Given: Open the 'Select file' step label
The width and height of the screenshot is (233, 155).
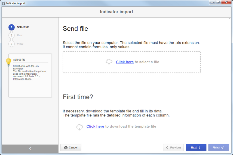Looking at the screenshot, I should coord(23,27).
